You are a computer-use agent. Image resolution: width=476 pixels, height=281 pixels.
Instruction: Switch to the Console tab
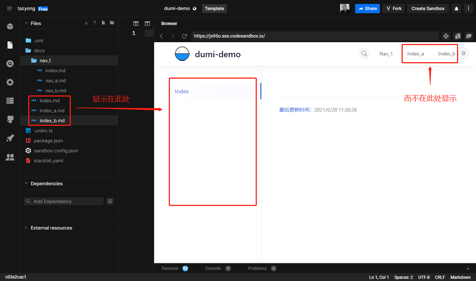[213, 268]
